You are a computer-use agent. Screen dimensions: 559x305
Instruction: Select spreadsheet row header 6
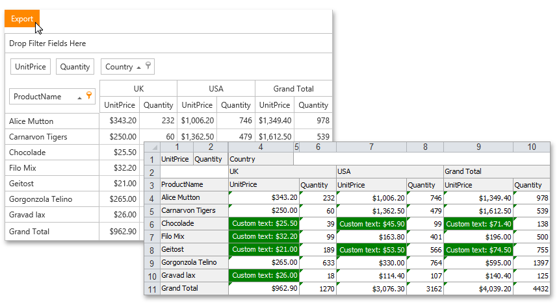152,225
